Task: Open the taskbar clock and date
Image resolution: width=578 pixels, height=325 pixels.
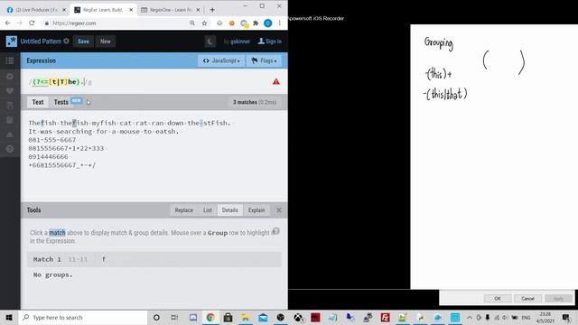Action: [545, 317]
